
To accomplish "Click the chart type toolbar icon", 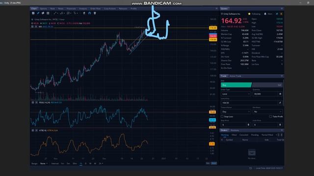I will (x=33, y=13).
